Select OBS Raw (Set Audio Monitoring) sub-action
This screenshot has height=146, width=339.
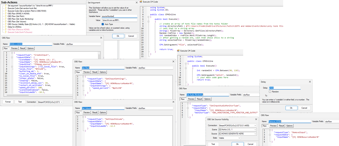click(20, 19)
